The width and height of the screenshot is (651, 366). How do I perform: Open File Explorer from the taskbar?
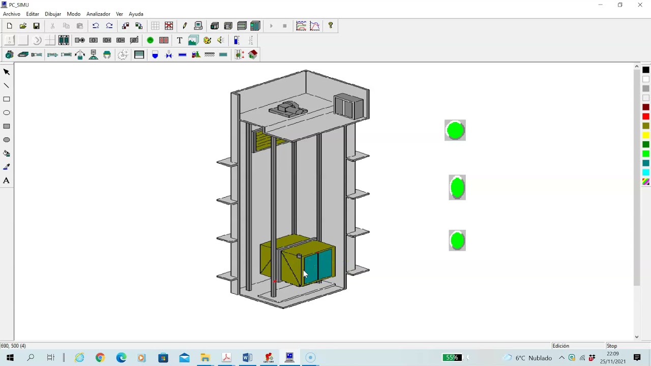coord(205,358)
